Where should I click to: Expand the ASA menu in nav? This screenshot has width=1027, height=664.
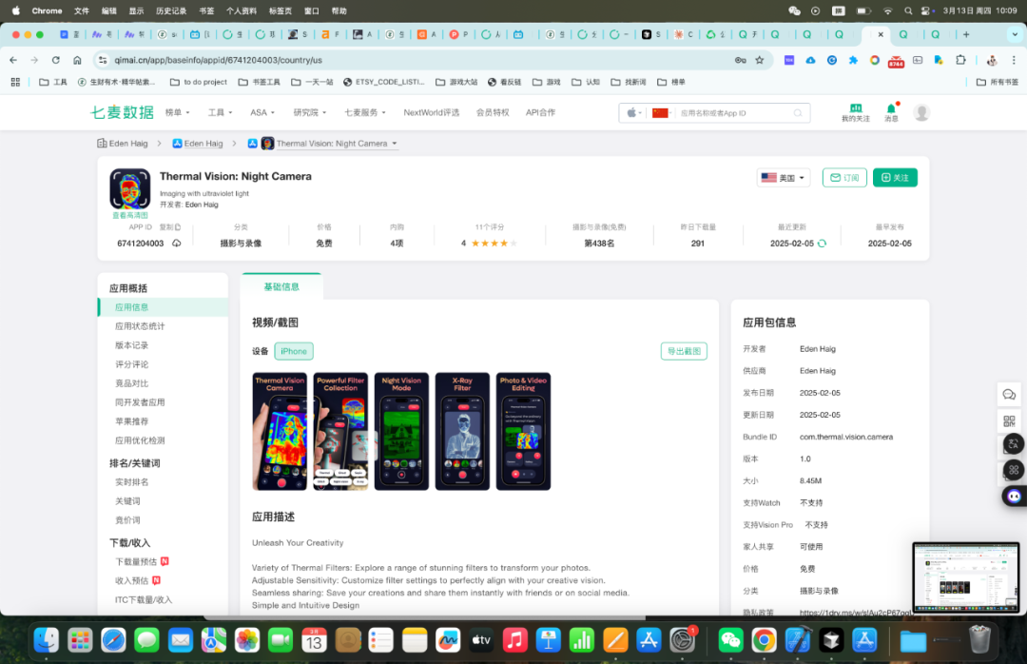click(x=262, y=113)
